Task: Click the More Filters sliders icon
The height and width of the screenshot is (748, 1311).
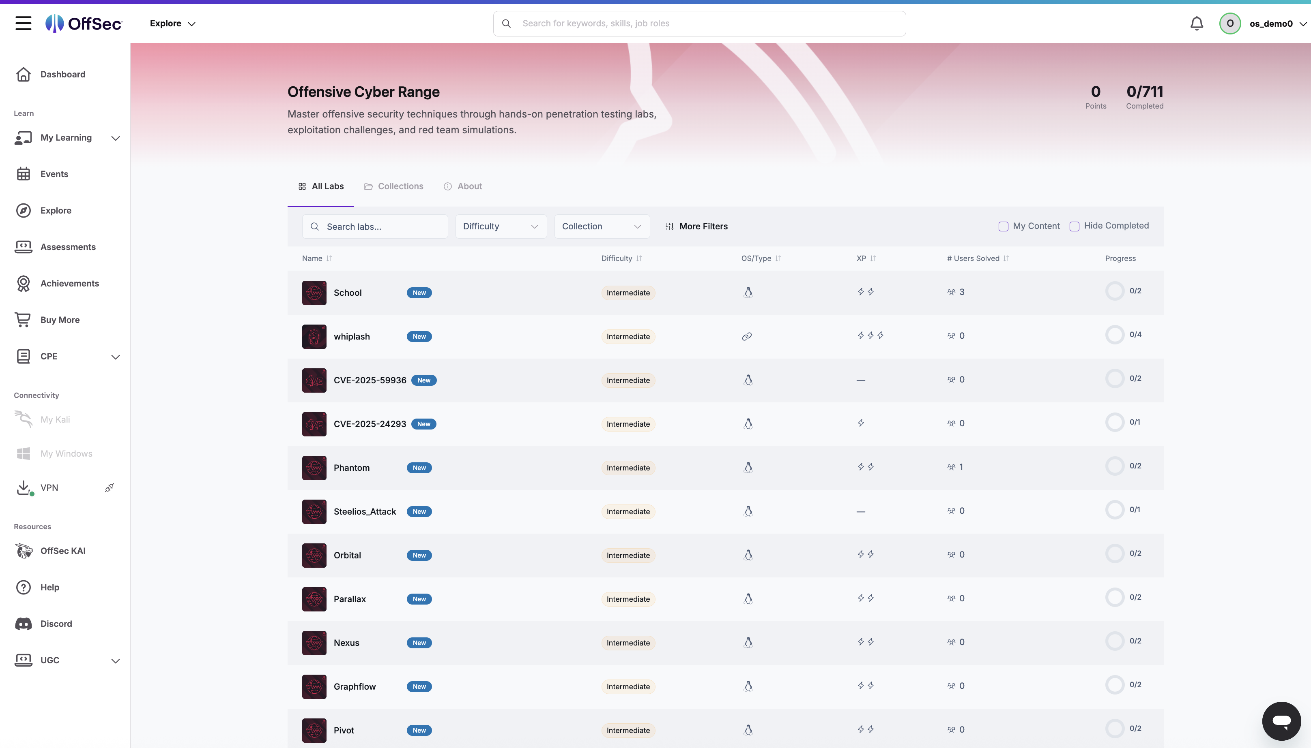Action: [669, 227]
